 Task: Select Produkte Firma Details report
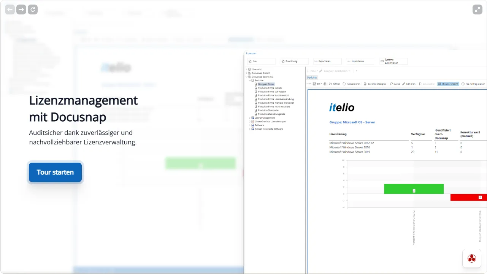tap(270, 88)
